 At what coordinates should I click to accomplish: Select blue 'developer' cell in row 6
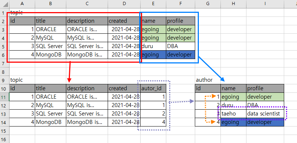[181, 55]
